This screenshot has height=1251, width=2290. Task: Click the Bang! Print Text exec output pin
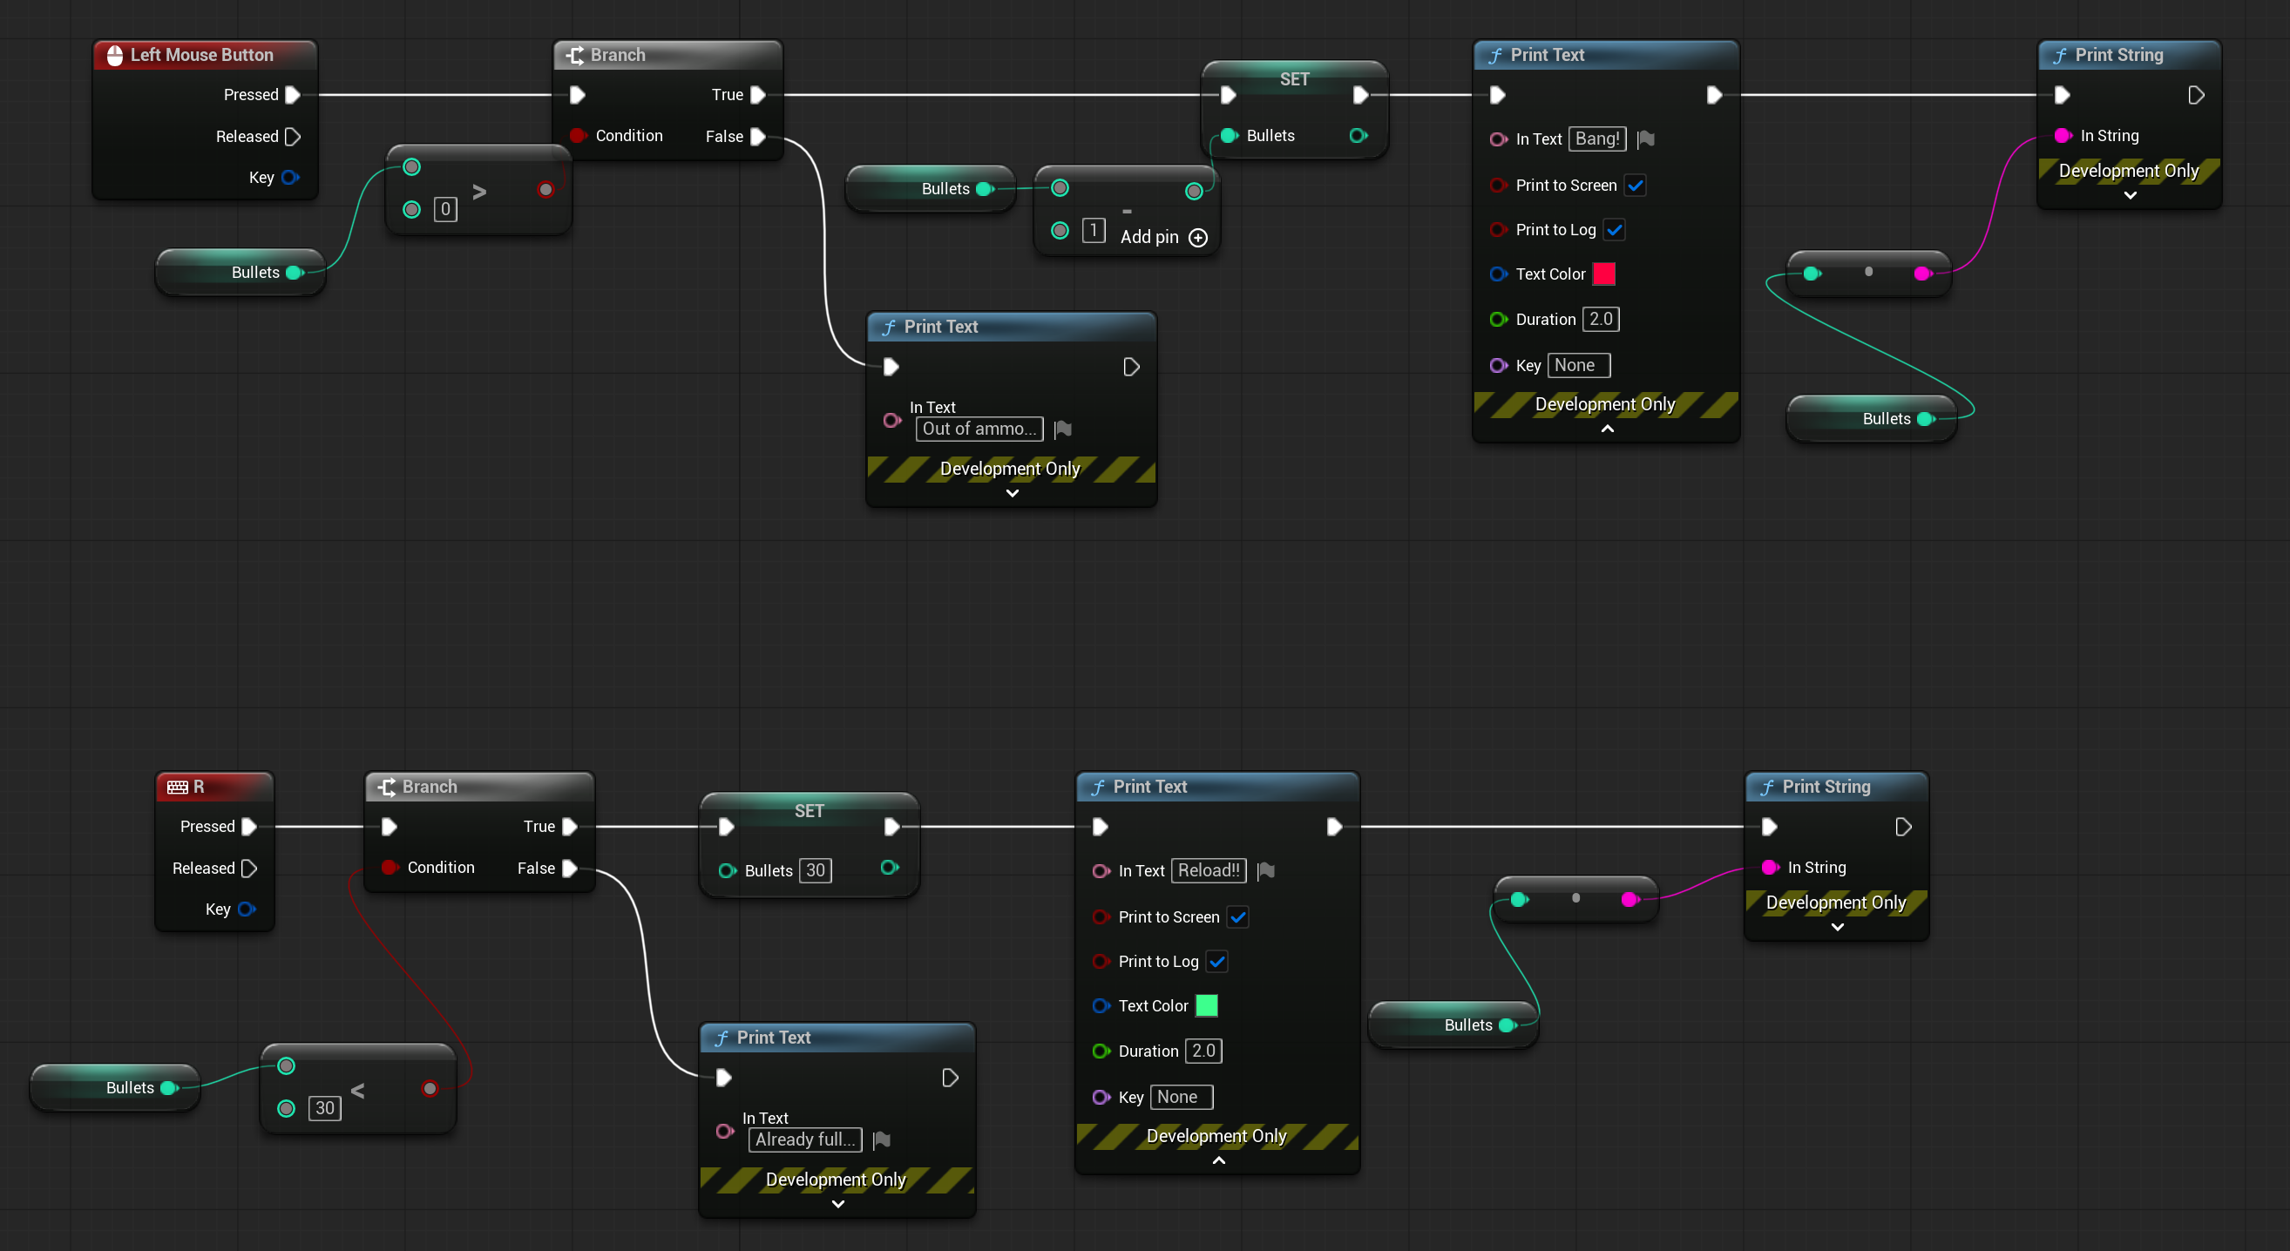coord(1714,95)
